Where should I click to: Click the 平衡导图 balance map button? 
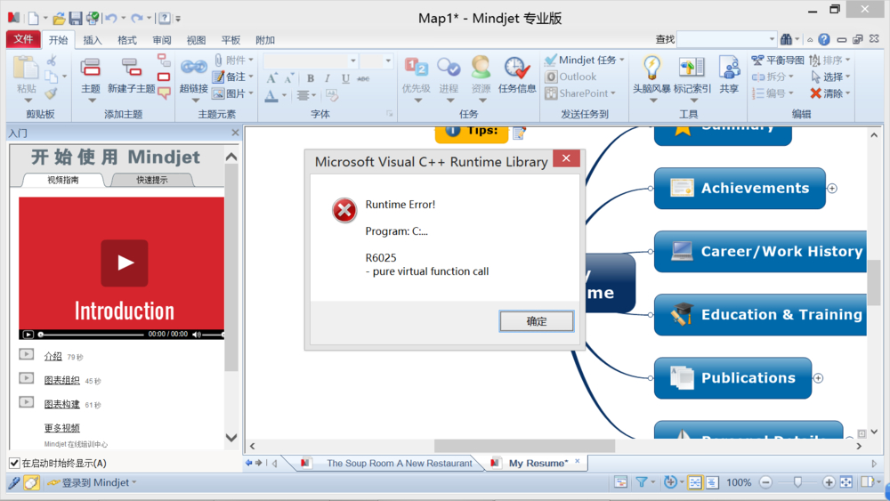pyautogui.click(x=778, y=61)
